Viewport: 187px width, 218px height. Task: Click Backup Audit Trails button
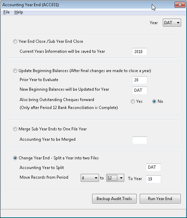114,199
